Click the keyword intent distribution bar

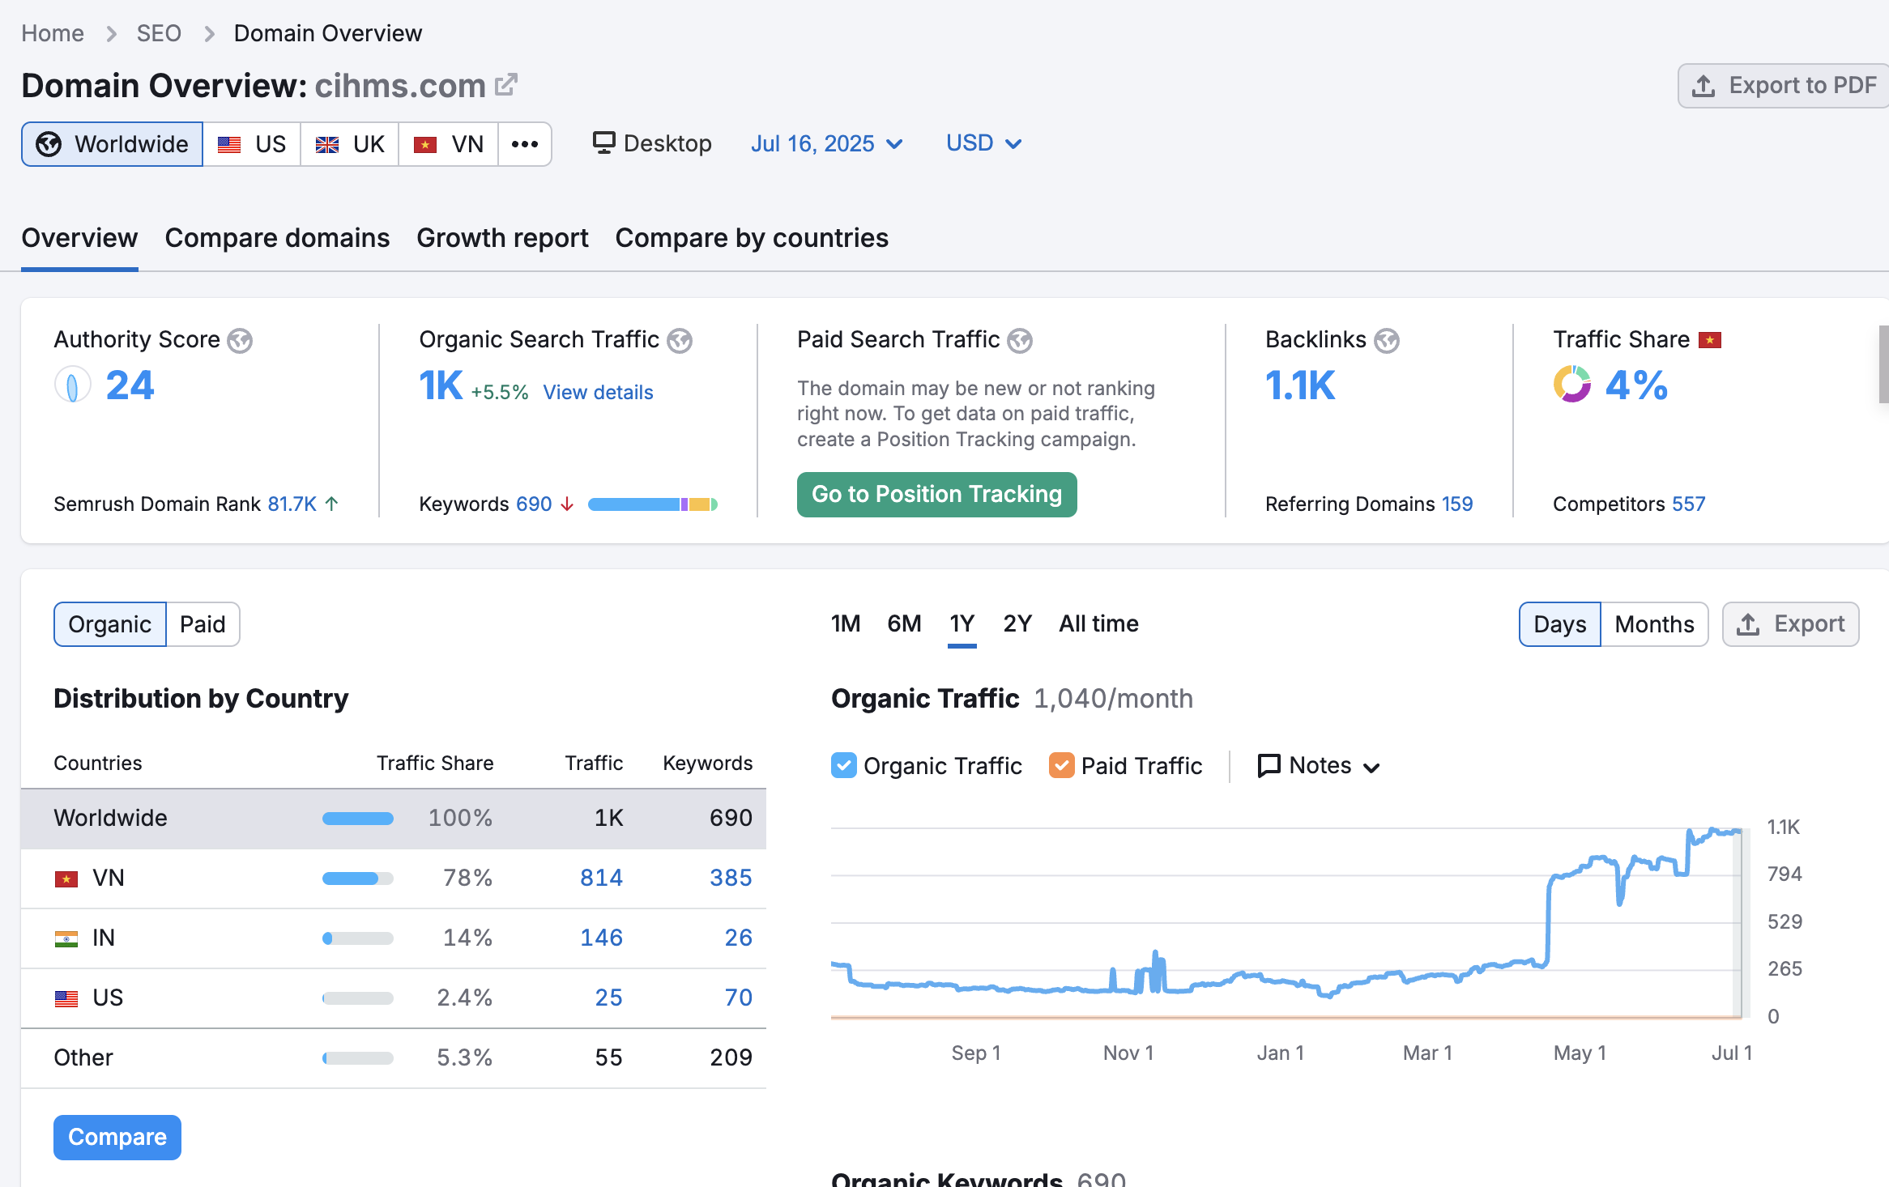click(652, 504)
